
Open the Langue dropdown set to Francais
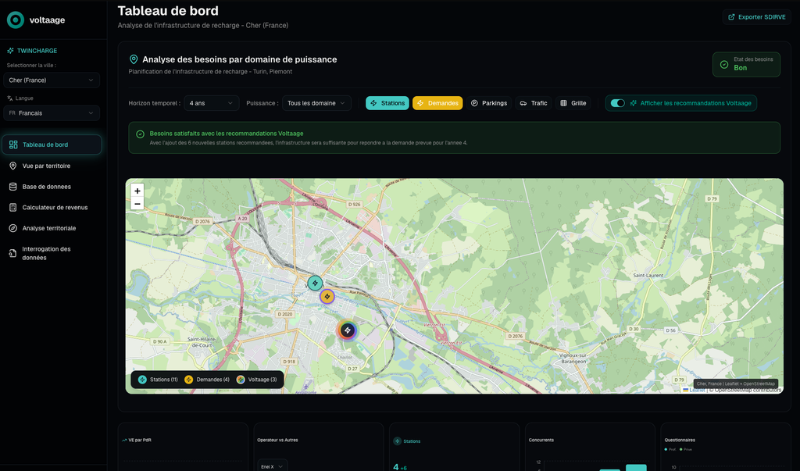(x=52, y=112)
